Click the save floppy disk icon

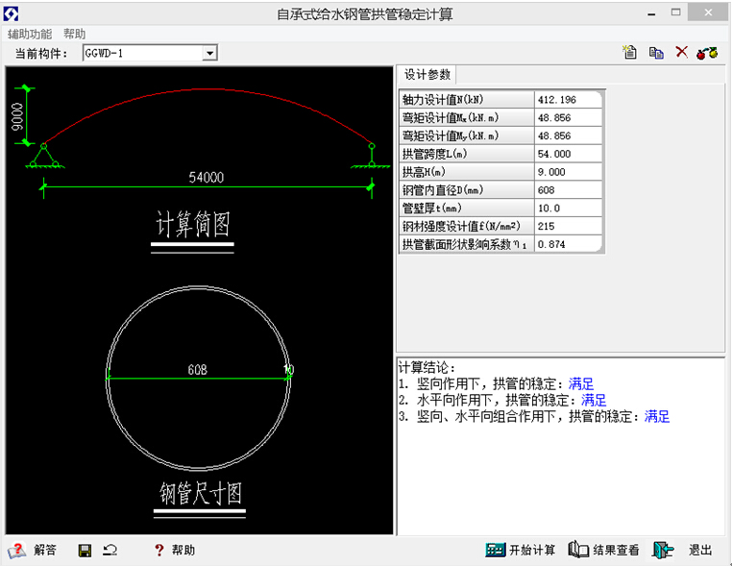click(x=85, y=551)
